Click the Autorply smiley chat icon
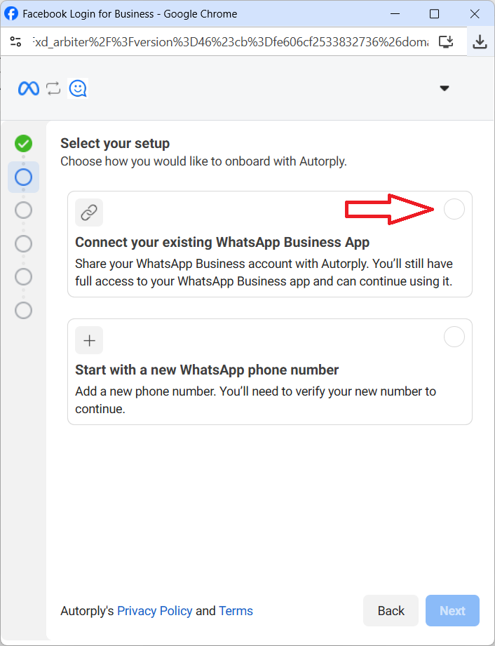This screenshot has height=646, width=495. 78,88
